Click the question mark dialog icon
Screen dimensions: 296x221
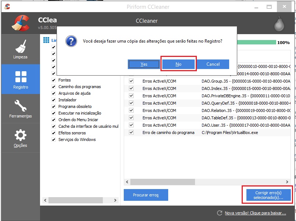[x=71, y=41]
